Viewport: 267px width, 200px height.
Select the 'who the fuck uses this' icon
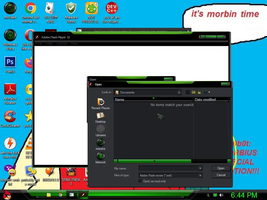coord(10,148)
